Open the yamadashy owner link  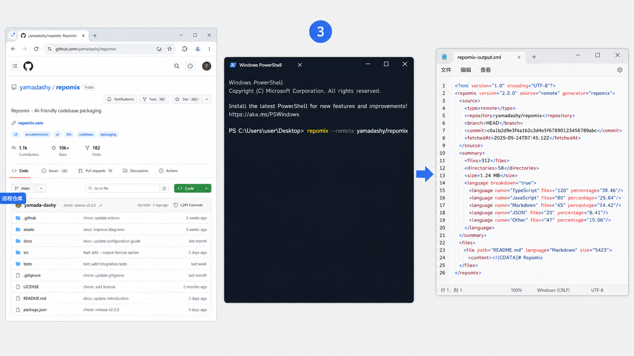pyautogui.click(x=35, y=87)
